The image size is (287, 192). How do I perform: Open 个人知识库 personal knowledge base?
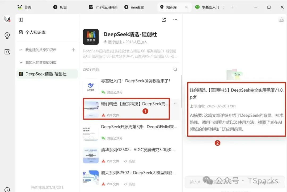(32, 32)
